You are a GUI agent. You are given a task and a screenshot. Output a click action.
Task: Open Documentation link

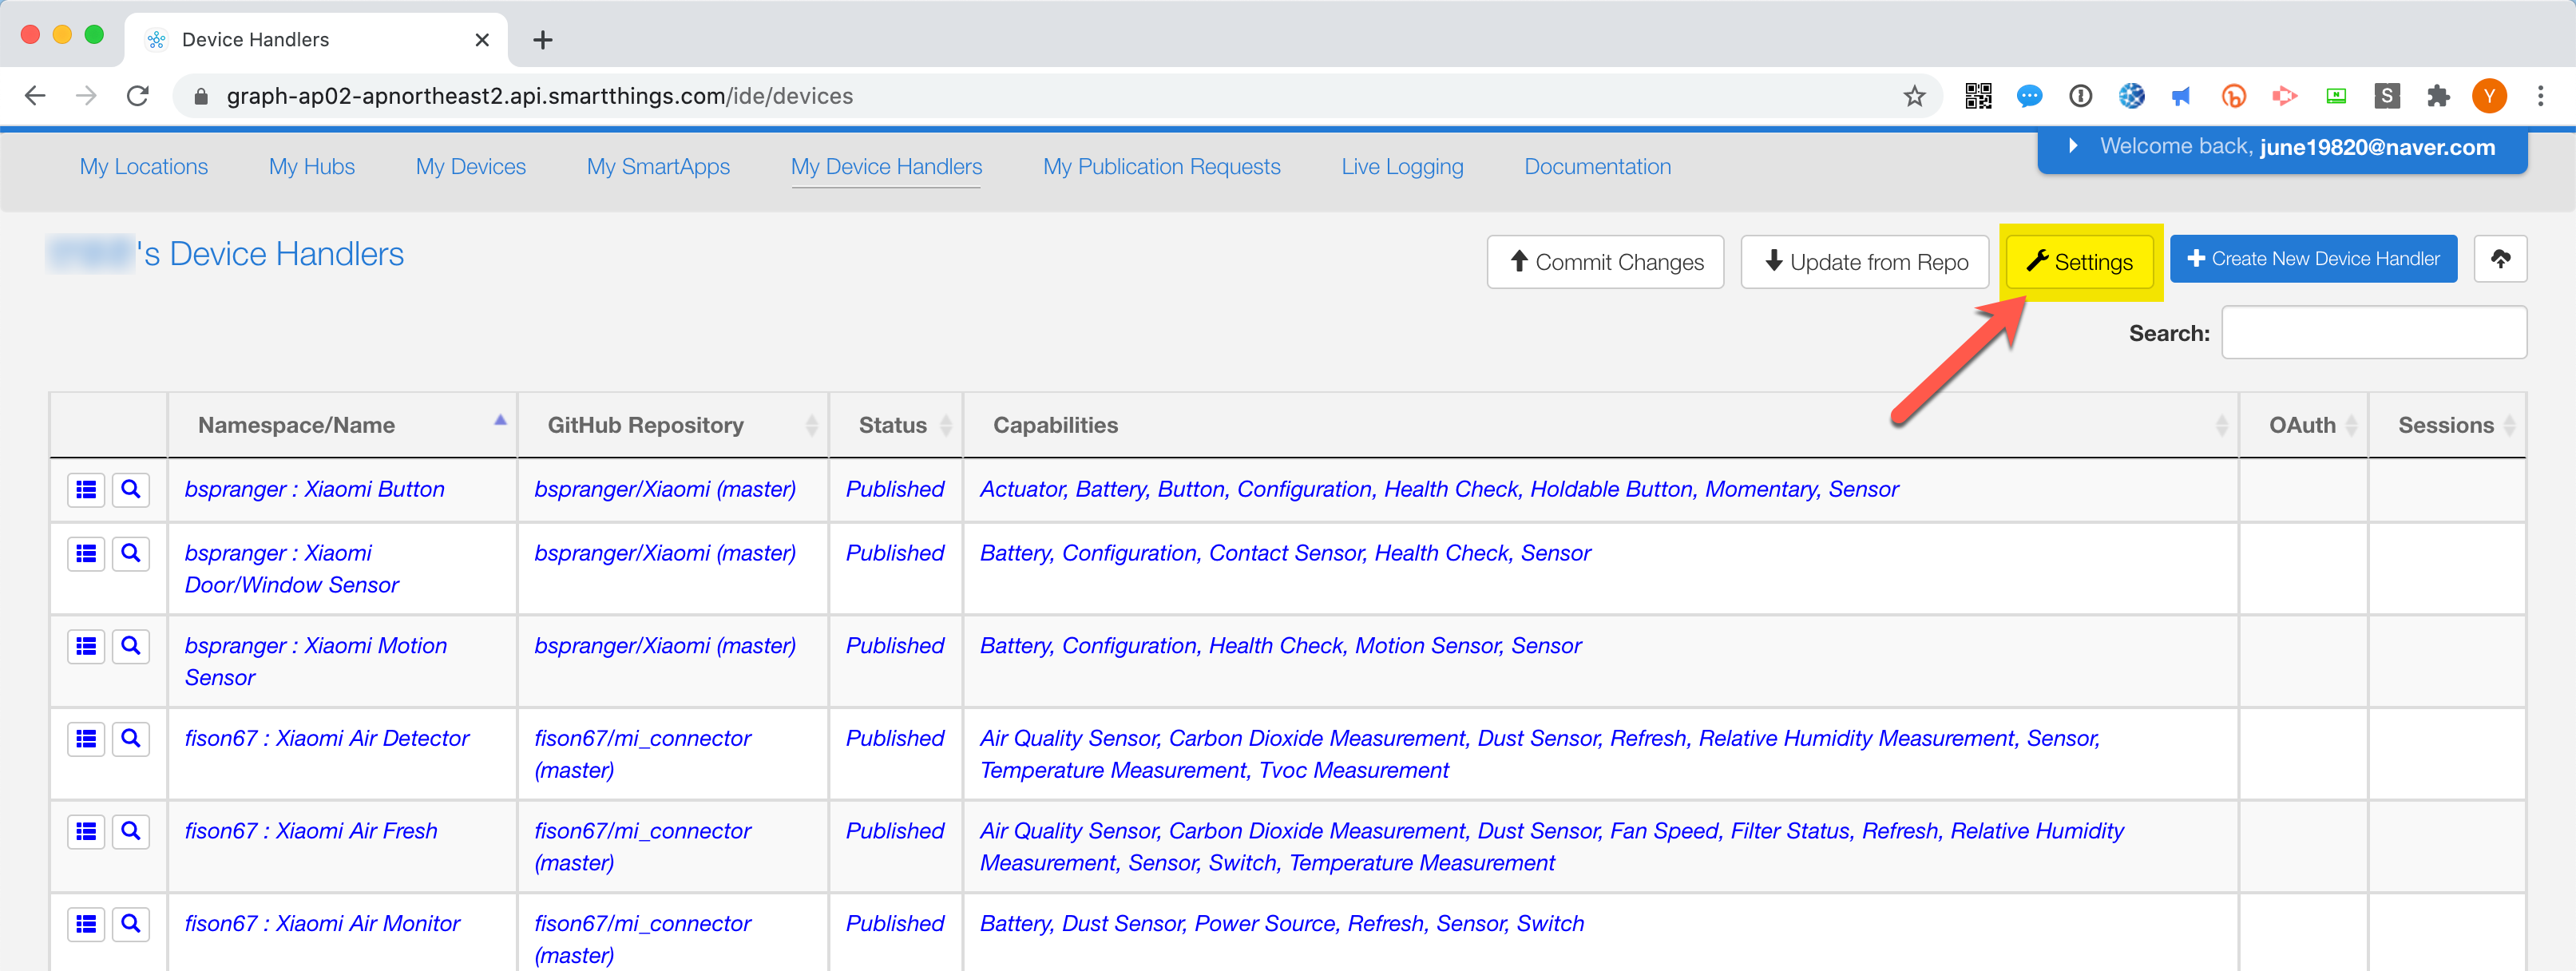point(1597,167)
